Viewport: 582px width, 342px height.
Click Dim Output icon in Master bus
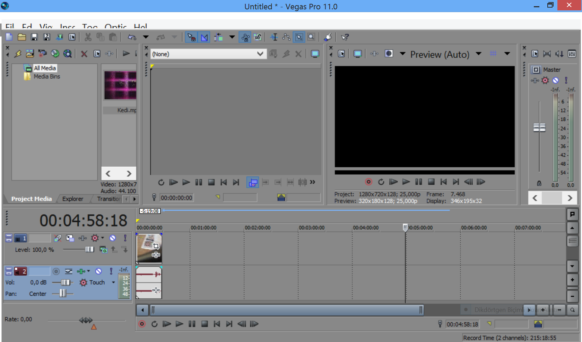click(x=559, y=54)
